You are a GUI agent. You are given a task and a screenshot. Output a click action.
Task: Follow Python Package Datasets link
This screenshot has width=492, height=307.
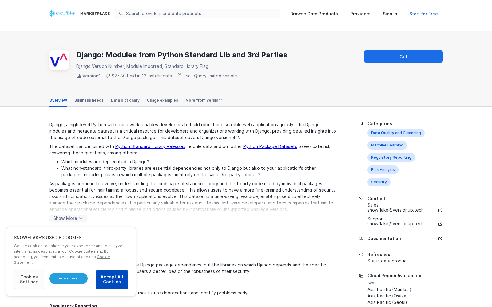tap(270, 146)
